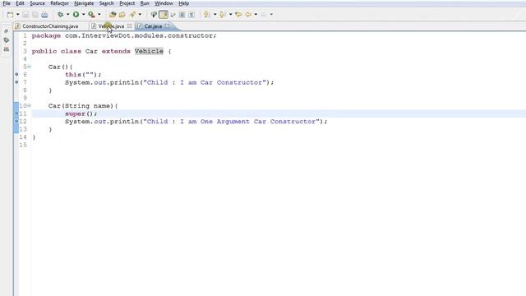Close the Vehicle.java tab
This screenshot has width=526, height=296.
point(130,25)
